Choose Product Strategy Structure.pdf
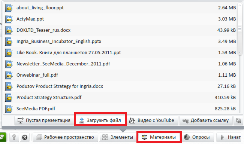 49,98
